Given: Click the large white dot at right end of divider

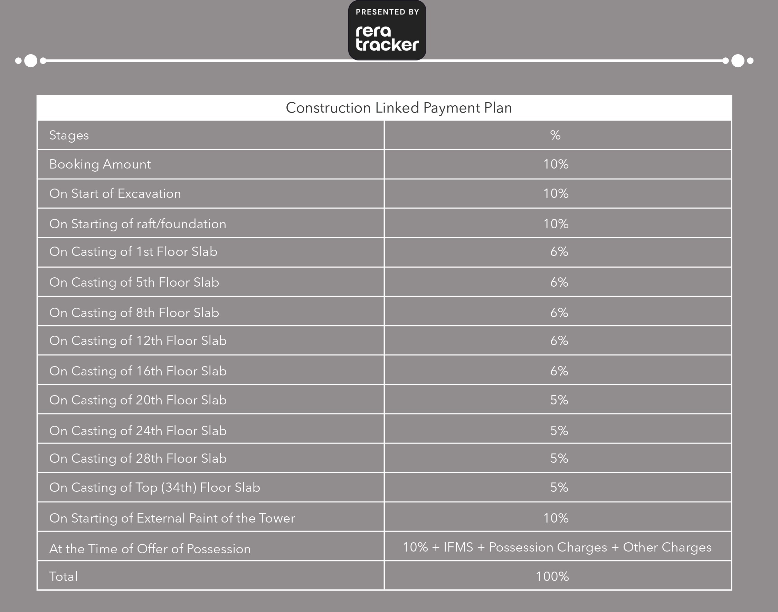Looking at the screenshot, I should (x=738, y=60).
